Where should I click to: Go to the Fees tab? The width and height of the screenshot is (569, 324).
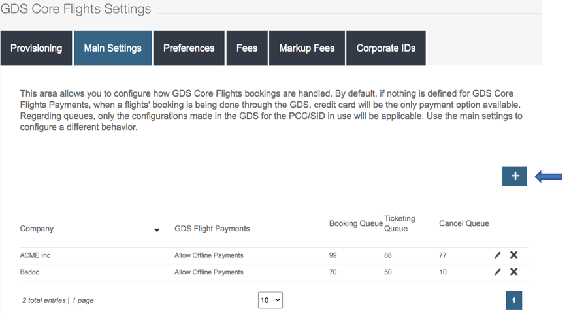coord(247,48)
